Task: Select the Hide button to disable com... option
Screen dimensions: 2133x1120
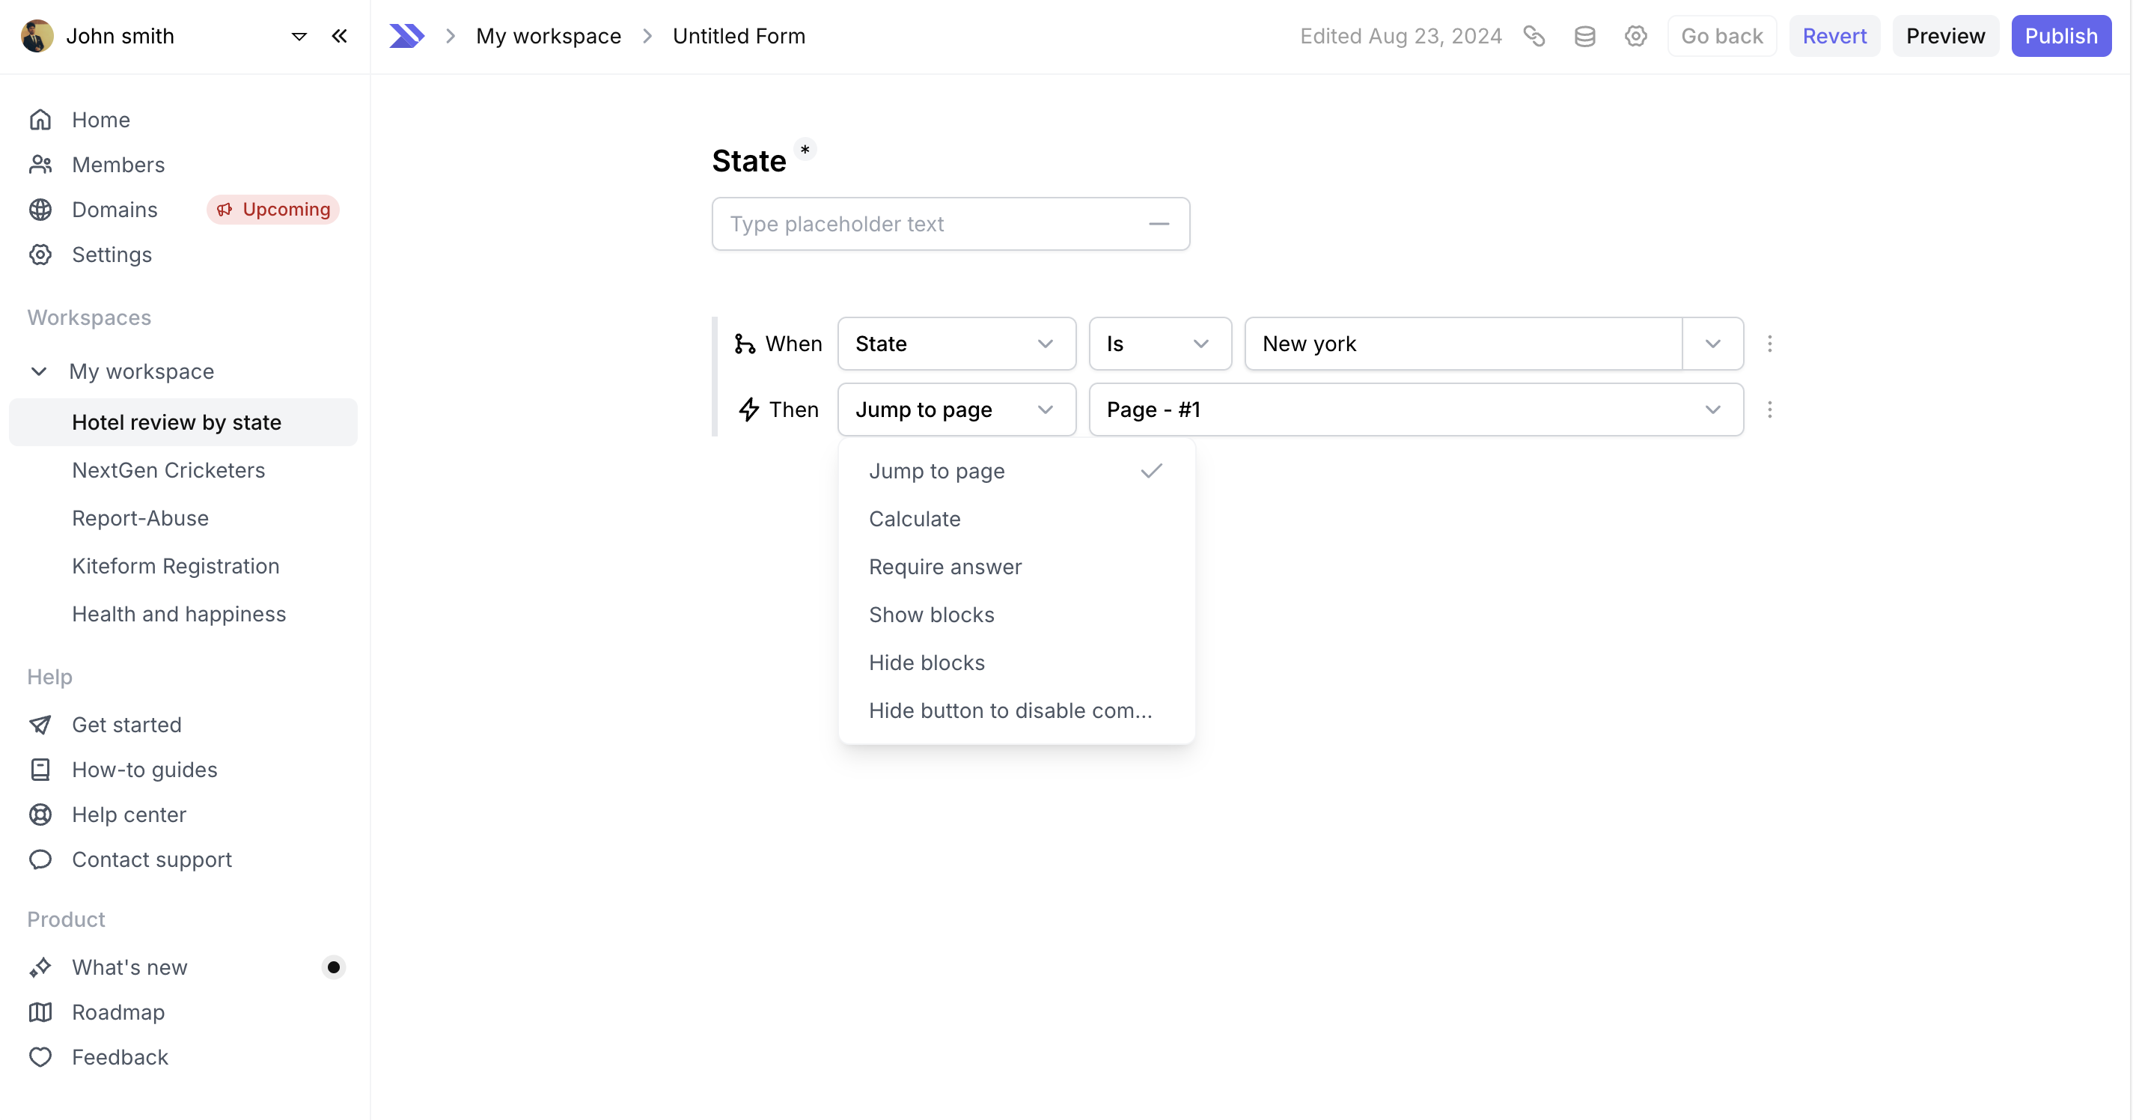Action: [x=1016, y=711]
